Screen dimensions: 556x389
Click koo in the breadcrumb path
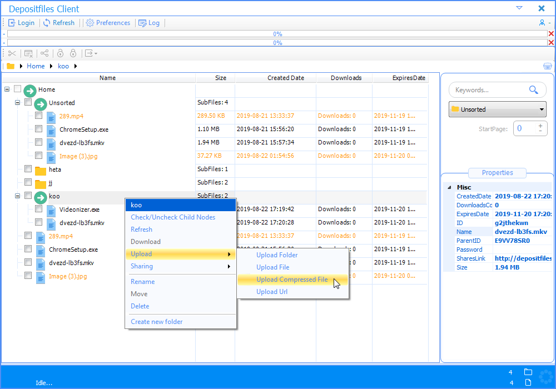point(63,66)
